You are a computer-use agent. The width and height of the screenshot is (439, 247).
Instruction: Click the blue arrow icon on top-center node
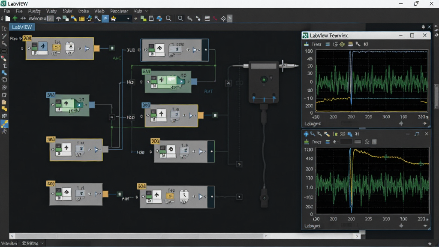[195, 50]
